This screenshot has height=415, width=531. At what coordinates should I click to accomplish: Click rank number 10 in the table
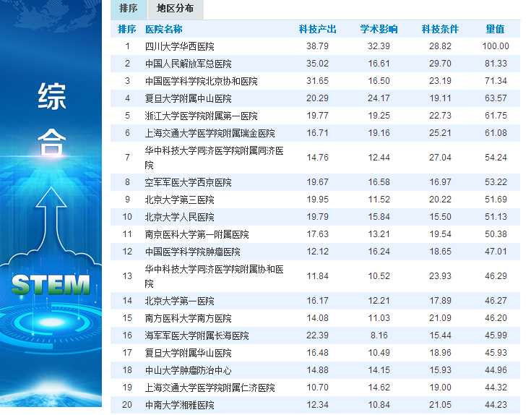point(127,217)
